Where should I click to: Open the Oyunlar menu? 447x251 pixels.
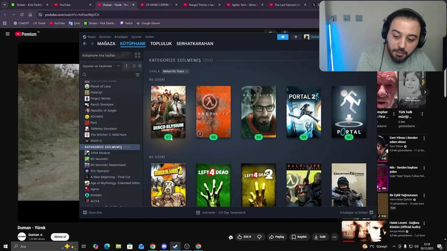coord(137,37)
